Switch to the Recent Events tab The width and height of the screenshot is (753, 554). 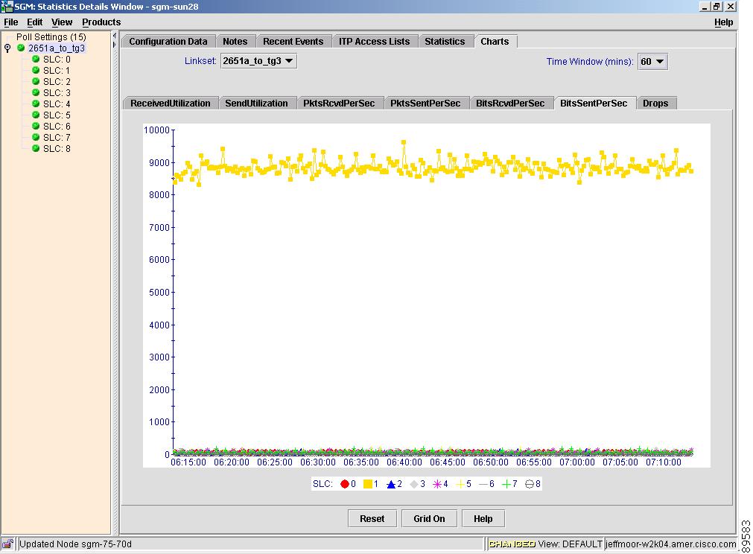tap(293, 42)
